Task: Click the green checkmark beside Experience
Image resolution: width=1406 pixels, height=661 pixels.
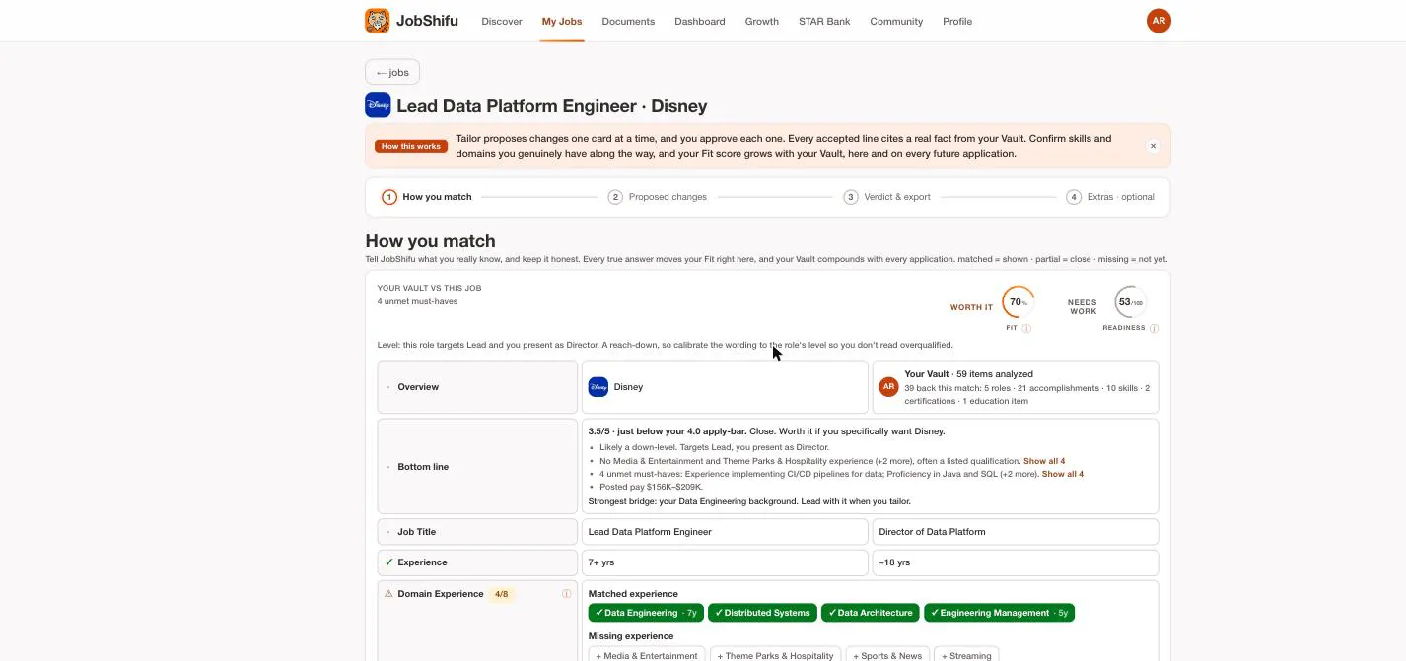Action: pyautogui.click(x=388, y=562)
